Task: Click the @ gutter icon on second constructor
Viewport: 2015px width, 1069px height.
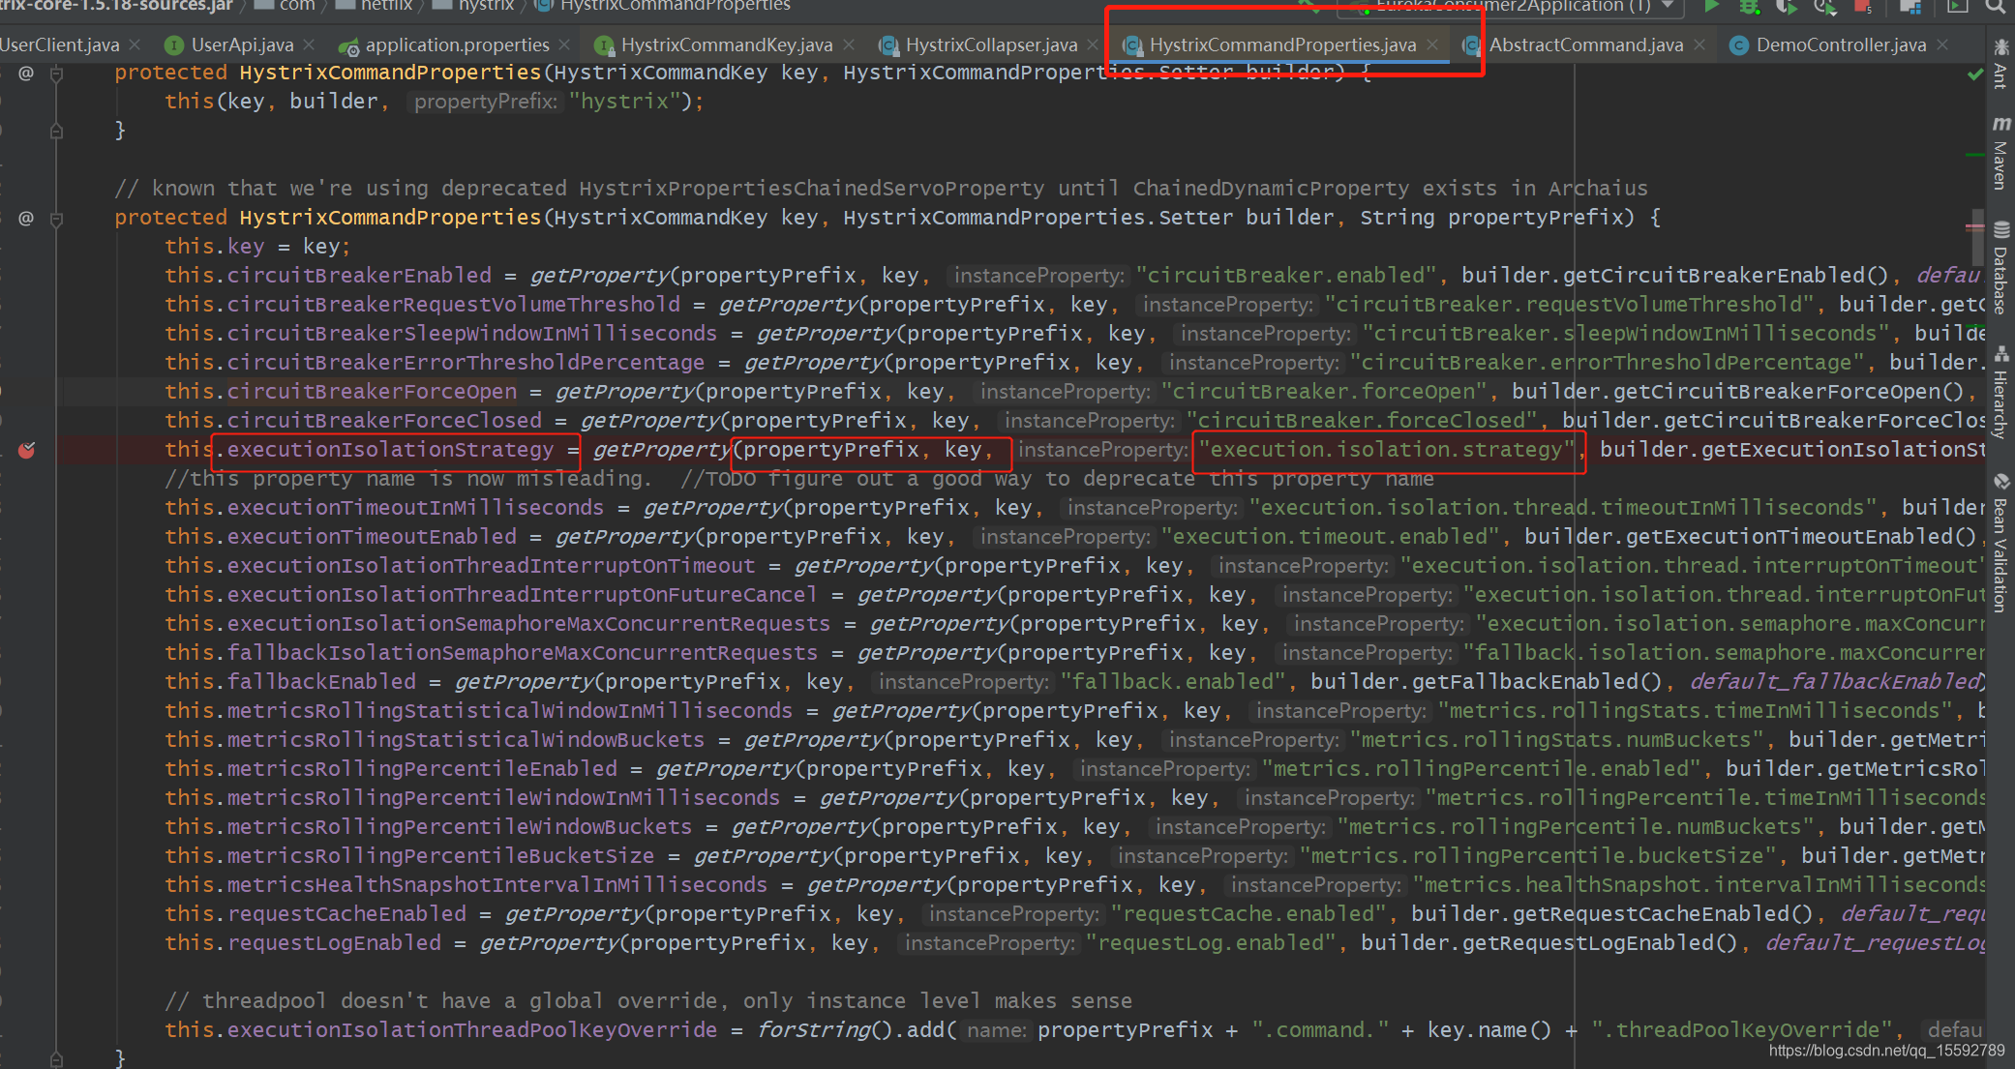Action: coord(26,218)
